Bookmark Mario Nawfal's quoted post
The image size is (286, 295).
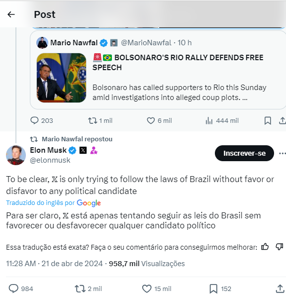(268, 120)
